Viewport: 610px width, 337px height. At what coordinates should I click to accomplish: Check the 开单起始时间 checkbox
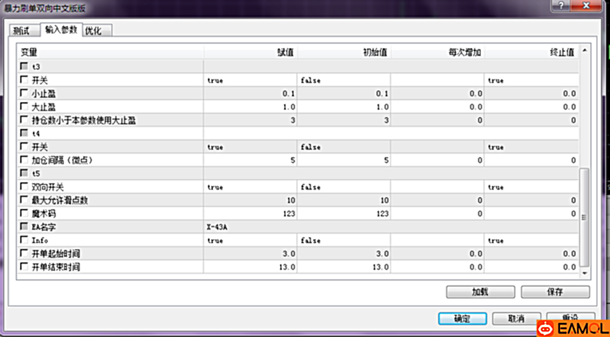click(25, 254)
